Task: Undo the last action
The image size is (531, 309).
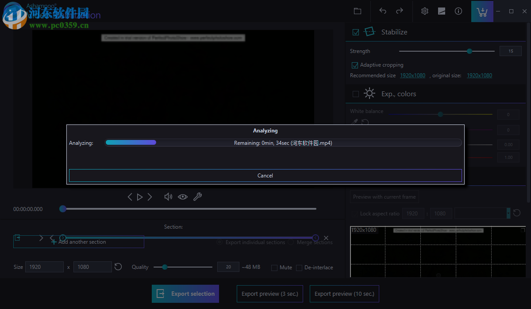Action: click(382, 11)
